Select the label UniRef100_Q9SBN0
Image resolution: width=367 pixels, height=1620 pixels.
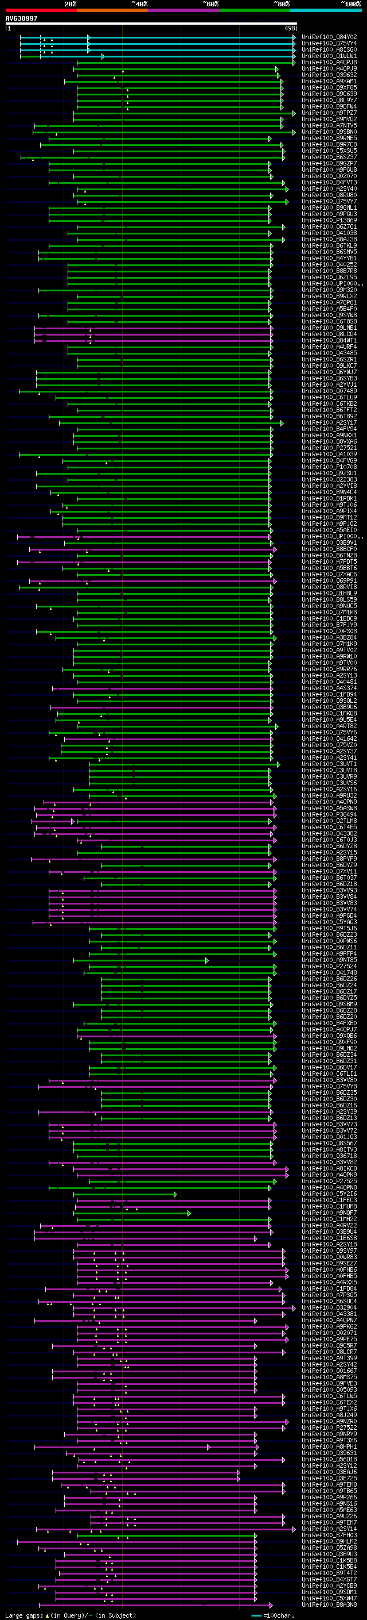pos(329,132)
